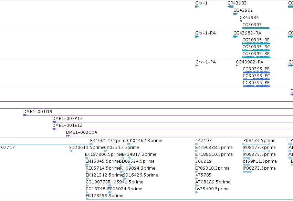Image resolution: width=293 pixels, height=201 pixels.
Task: Select the EN15045.5prime EST label
Action: click(x=103, y=161)
